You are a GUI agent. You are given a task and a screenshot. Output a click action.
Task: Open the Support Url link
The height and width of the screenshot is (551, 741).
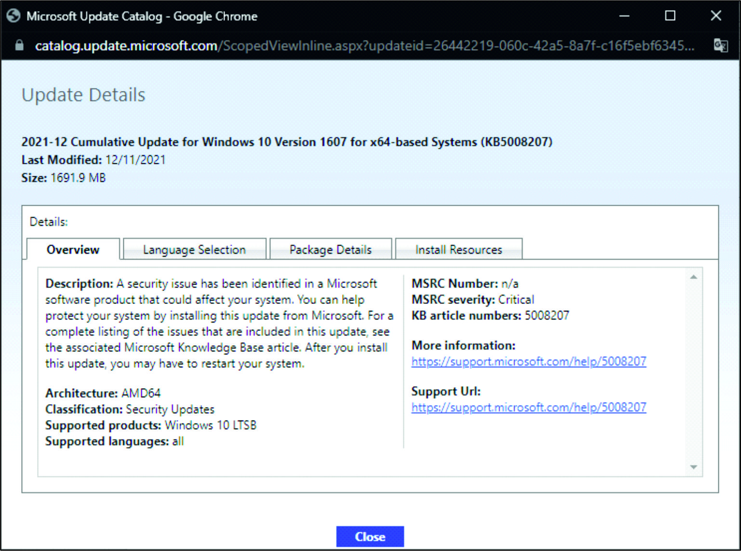point(529,407)
